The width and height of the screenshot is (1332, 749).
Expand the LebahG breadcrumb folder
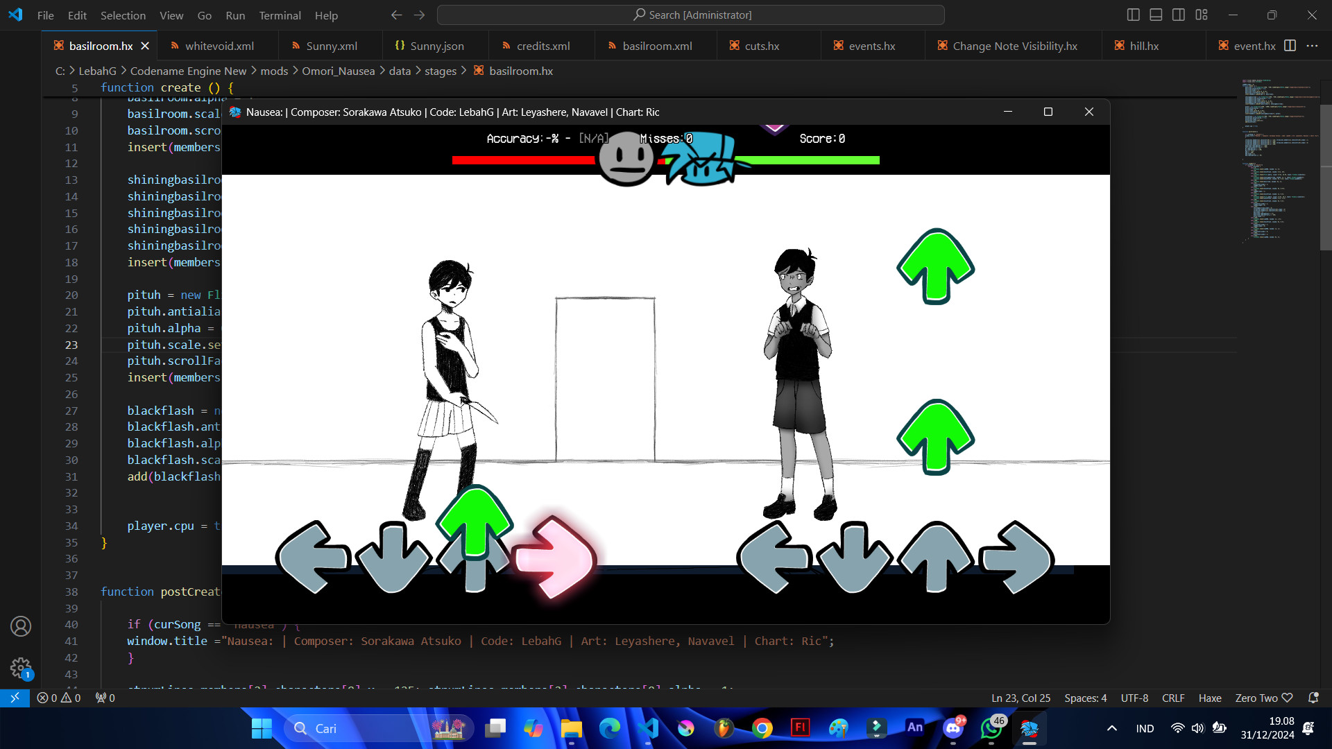pos(97,71)
